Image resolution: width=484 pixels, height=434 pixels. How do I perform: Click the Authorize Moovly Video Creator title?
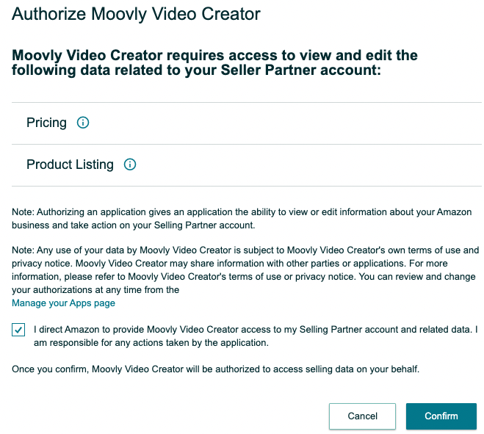tap(136, 14)
